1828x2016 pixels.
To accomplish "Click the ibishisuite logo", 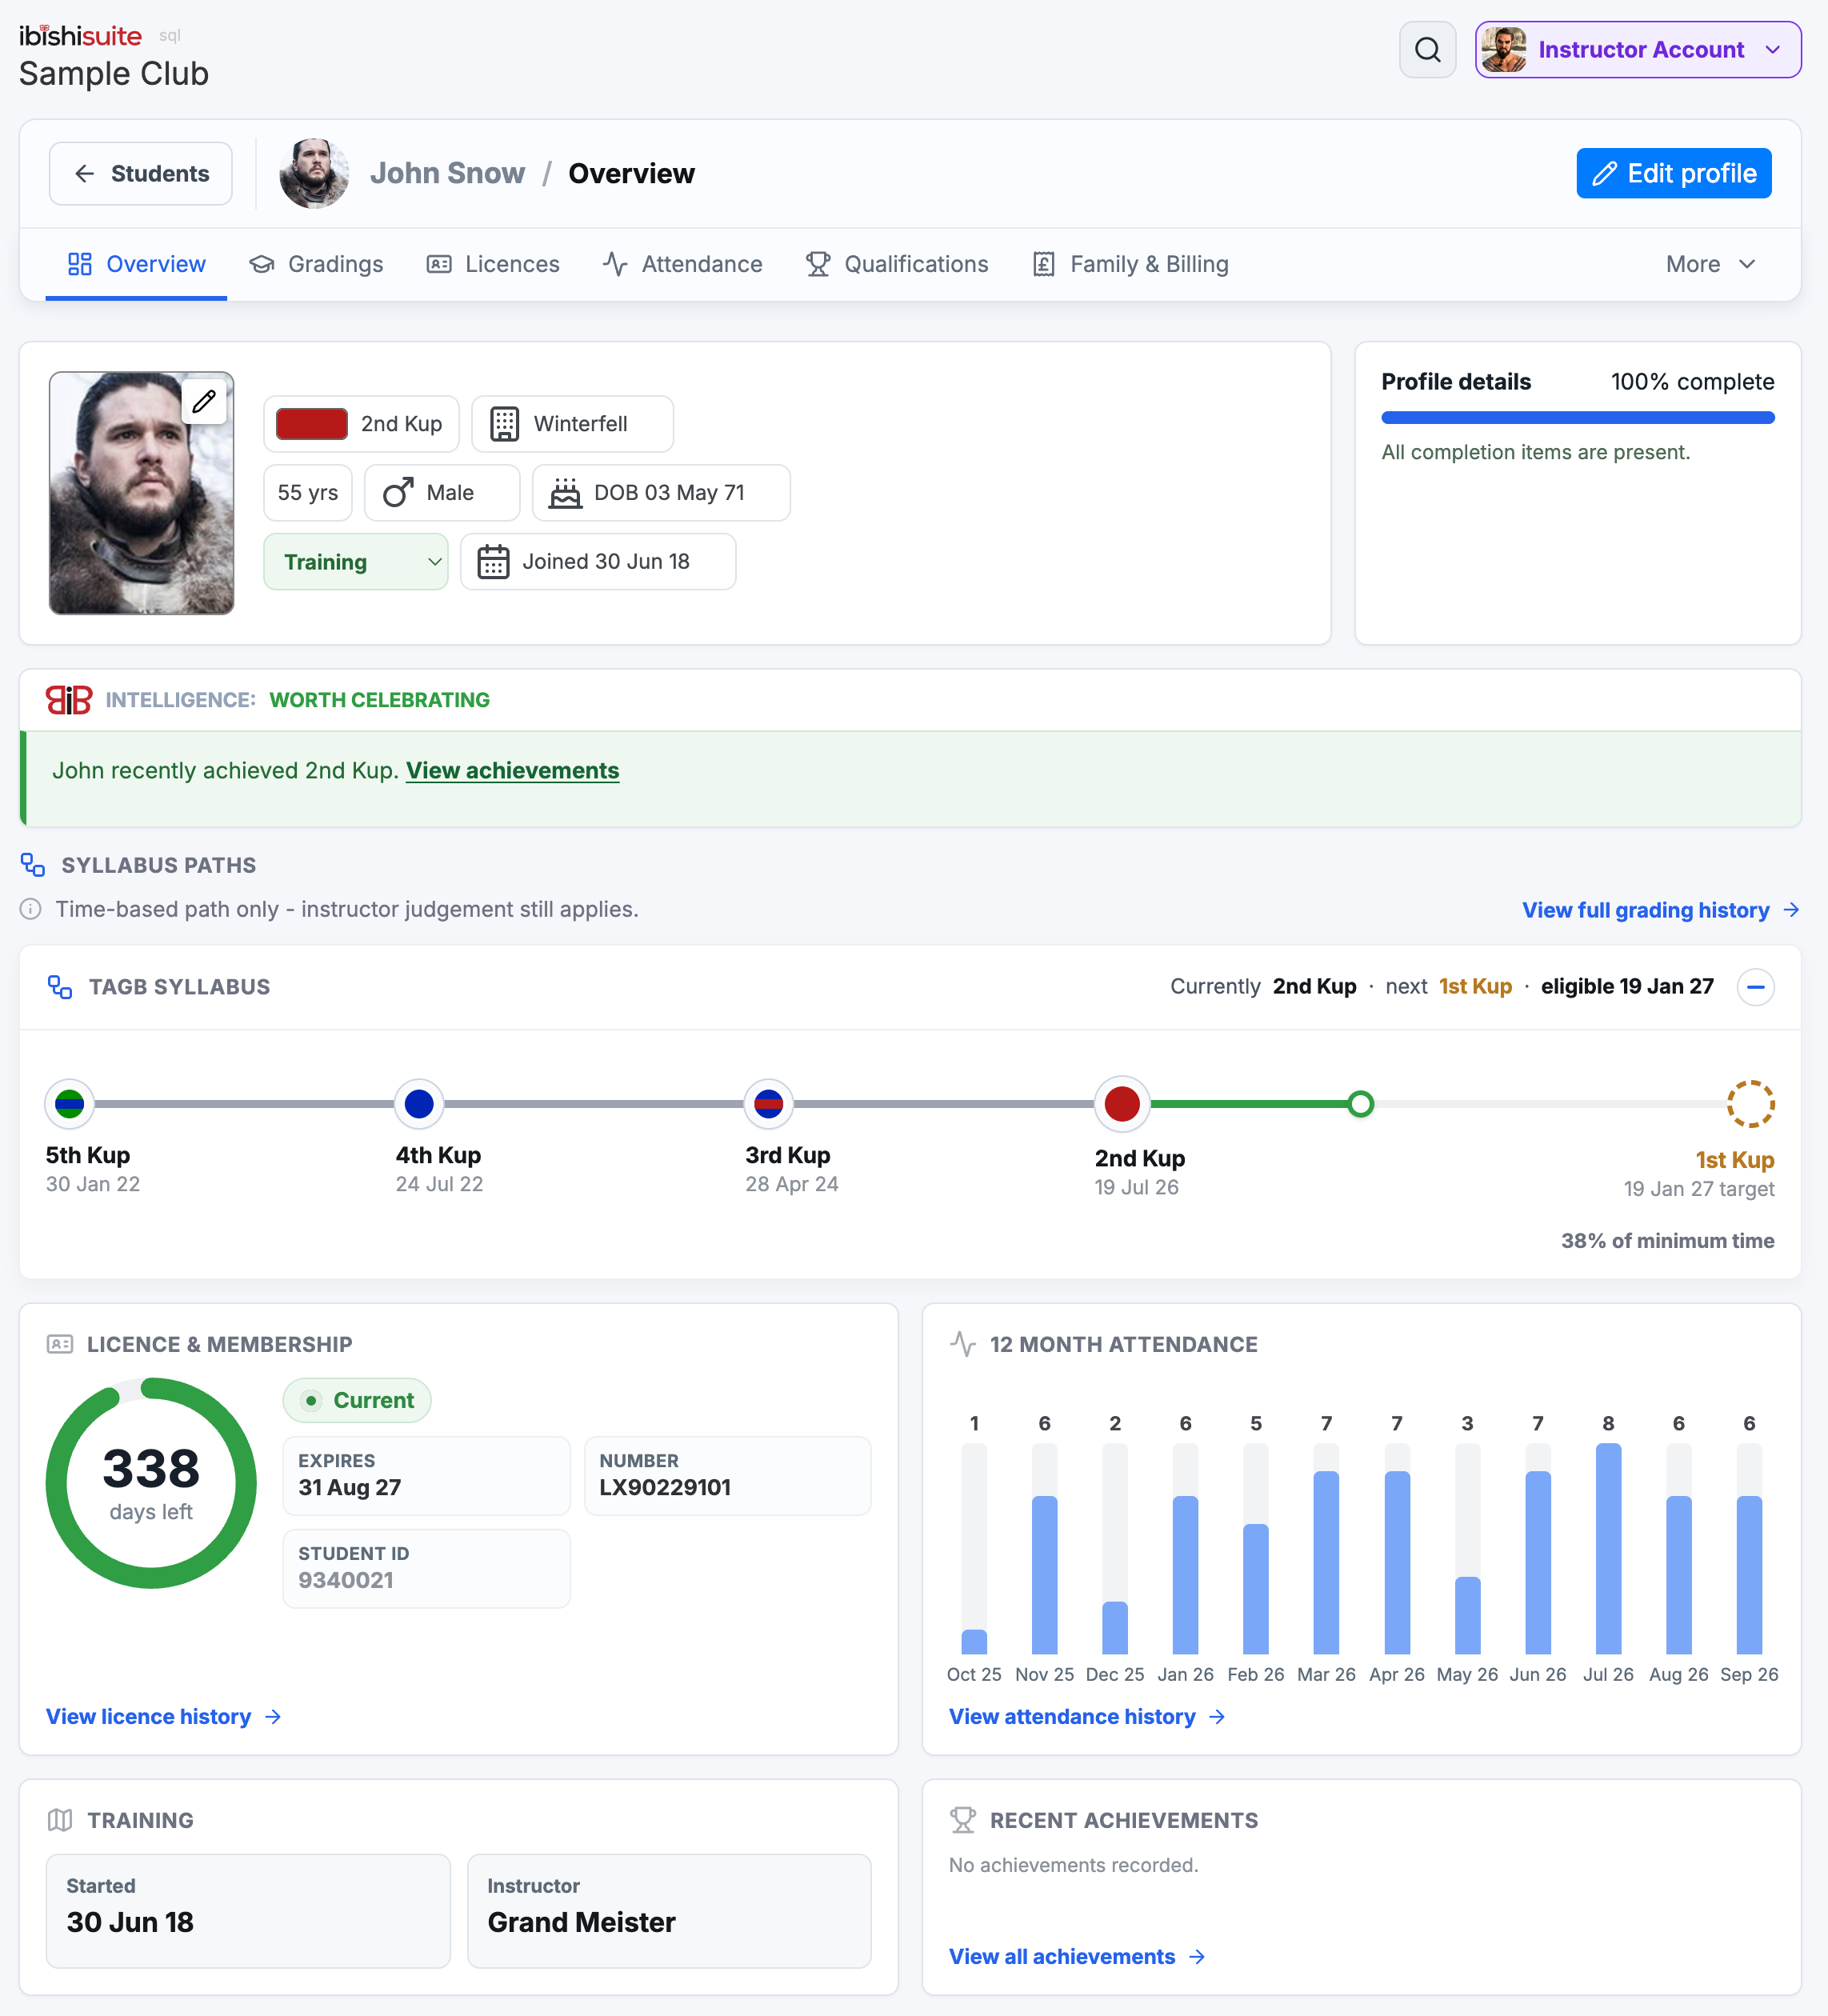I will 80,35.
